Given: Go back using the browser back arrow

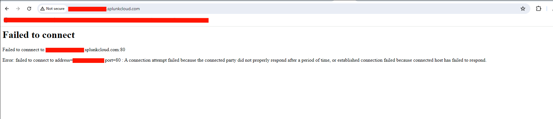Looking at the screenshot, I should (x=7, y=9).
